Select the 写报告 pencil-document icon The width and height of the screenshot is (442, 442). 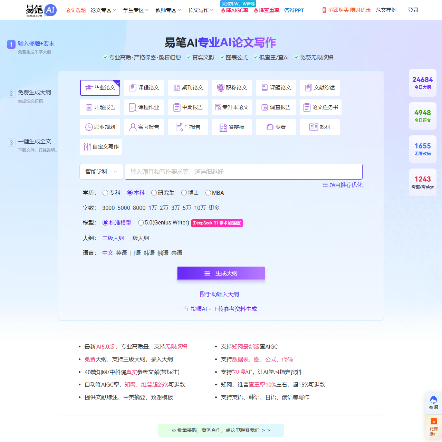coord(179,127)
